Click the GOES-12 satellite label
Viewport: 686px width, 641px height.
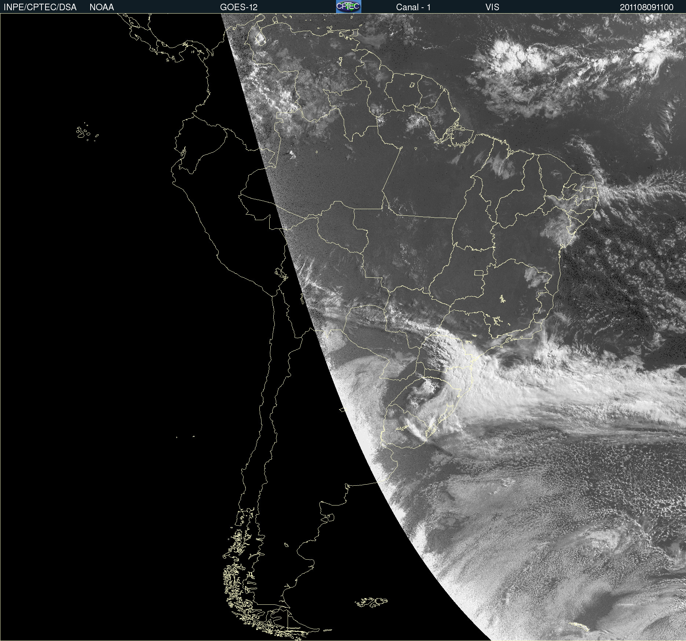[239, 7]
